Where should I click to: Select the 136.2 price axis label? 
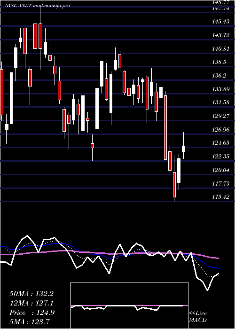click(219, 76)
